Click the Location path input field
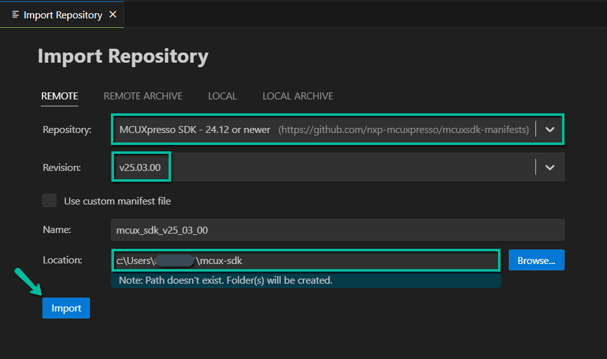The width and height of the screenshot is (607, 359). (x=306, y=260)
